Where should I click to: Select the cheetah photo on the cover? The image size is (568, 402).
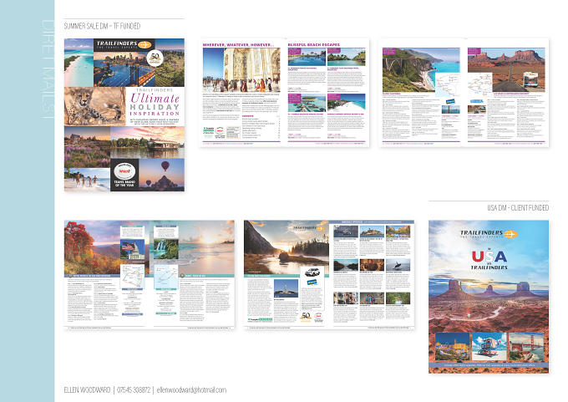click(x=95, y=106)
